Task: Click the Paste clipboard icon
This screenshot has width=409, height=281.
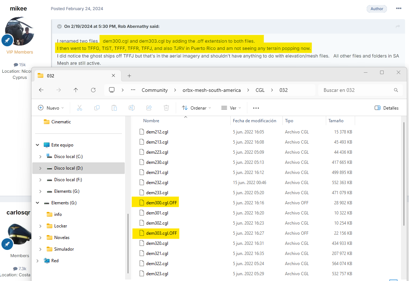Action: click(114, 108)
